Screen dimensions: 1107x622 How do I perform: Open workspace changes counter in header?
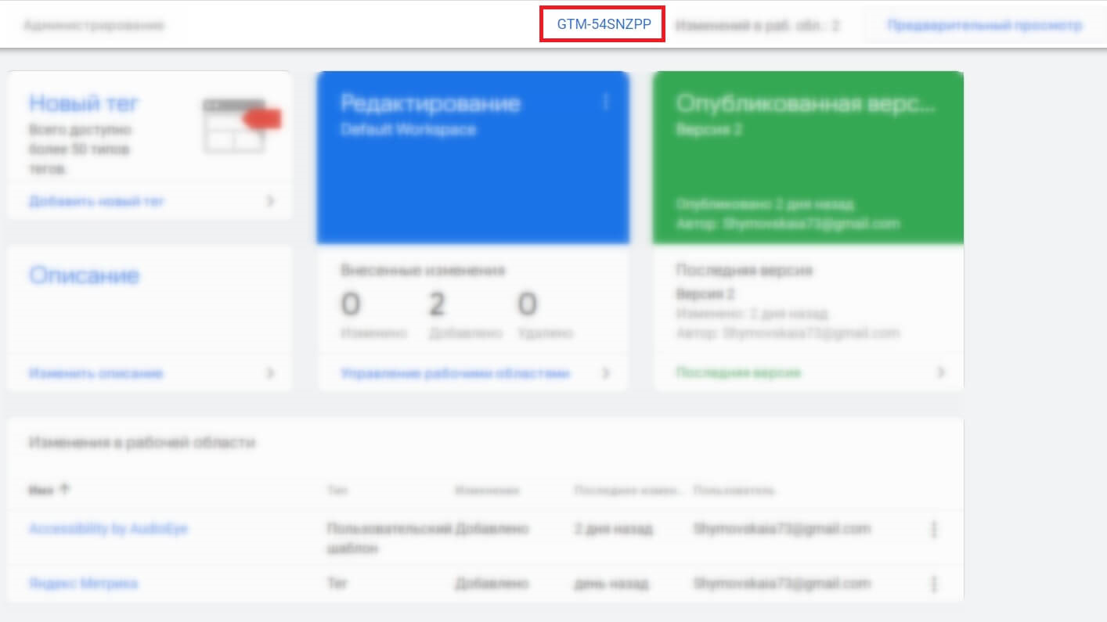pos(757,25)
